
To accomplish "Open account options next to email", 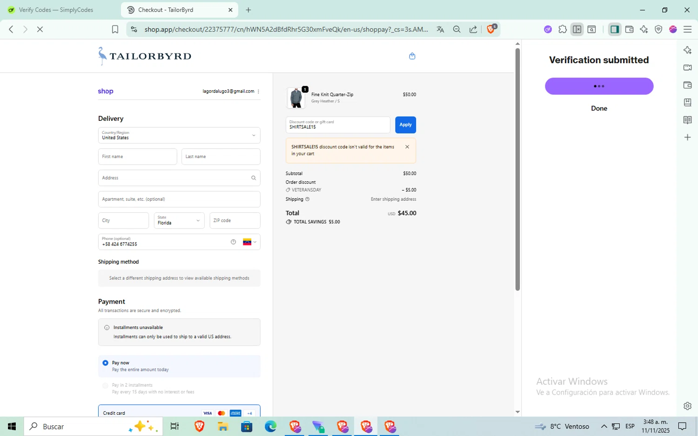I will coord(258,92).
